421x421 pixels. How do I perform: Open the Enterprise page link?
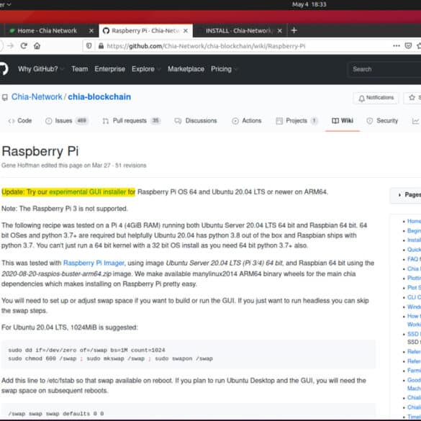[109, 69]
